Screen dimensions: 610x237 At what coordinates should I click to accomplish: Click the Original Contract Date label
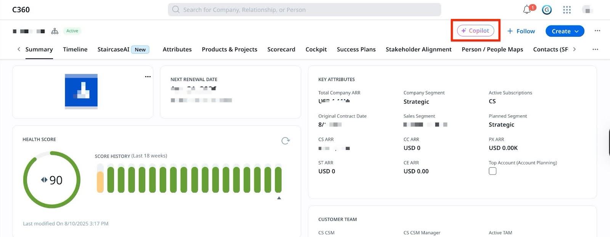(342, 116)
